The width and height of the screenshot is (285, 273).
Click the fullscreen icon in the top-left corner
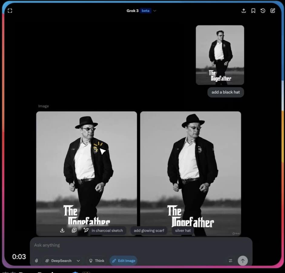click(x=10, y=11)
